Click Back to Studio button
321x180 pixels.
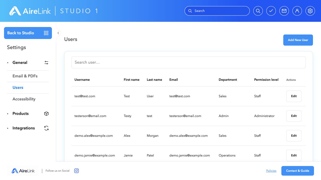[28, 33]
